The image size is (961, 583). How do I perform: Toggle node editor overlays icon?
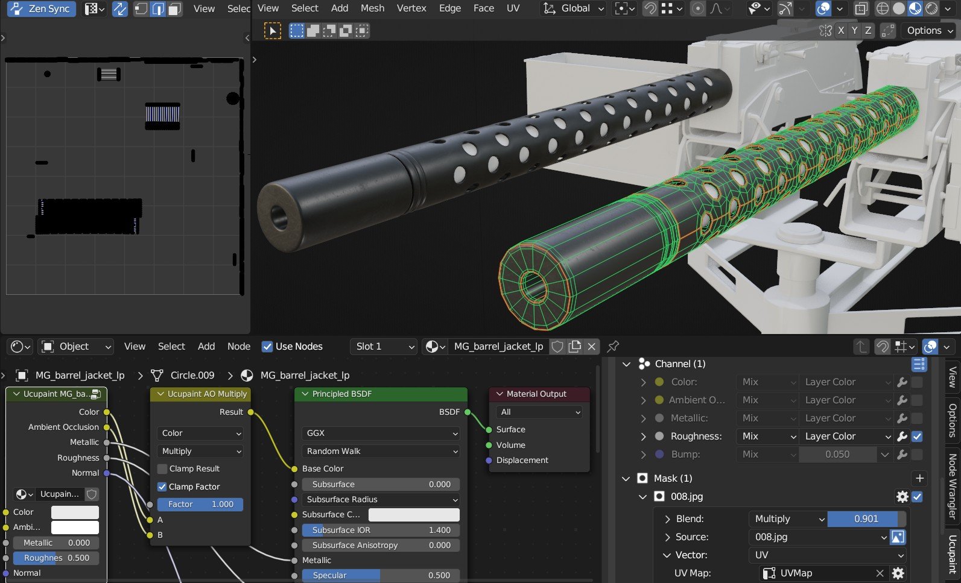coord(931,347)
